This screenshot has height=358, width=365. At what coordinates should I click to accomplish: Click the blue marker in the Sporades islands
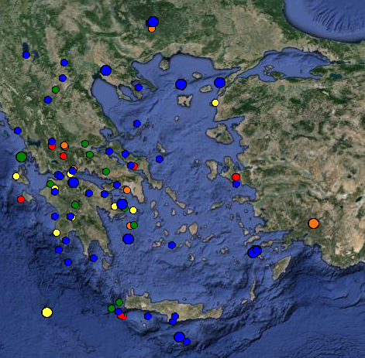pyautogui.click(x=137, y=124)
